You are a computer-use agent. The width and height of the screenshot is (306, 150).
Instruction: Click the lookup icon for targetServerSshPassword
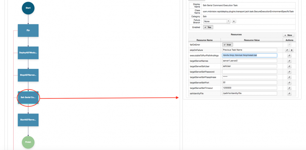[289, 71]
